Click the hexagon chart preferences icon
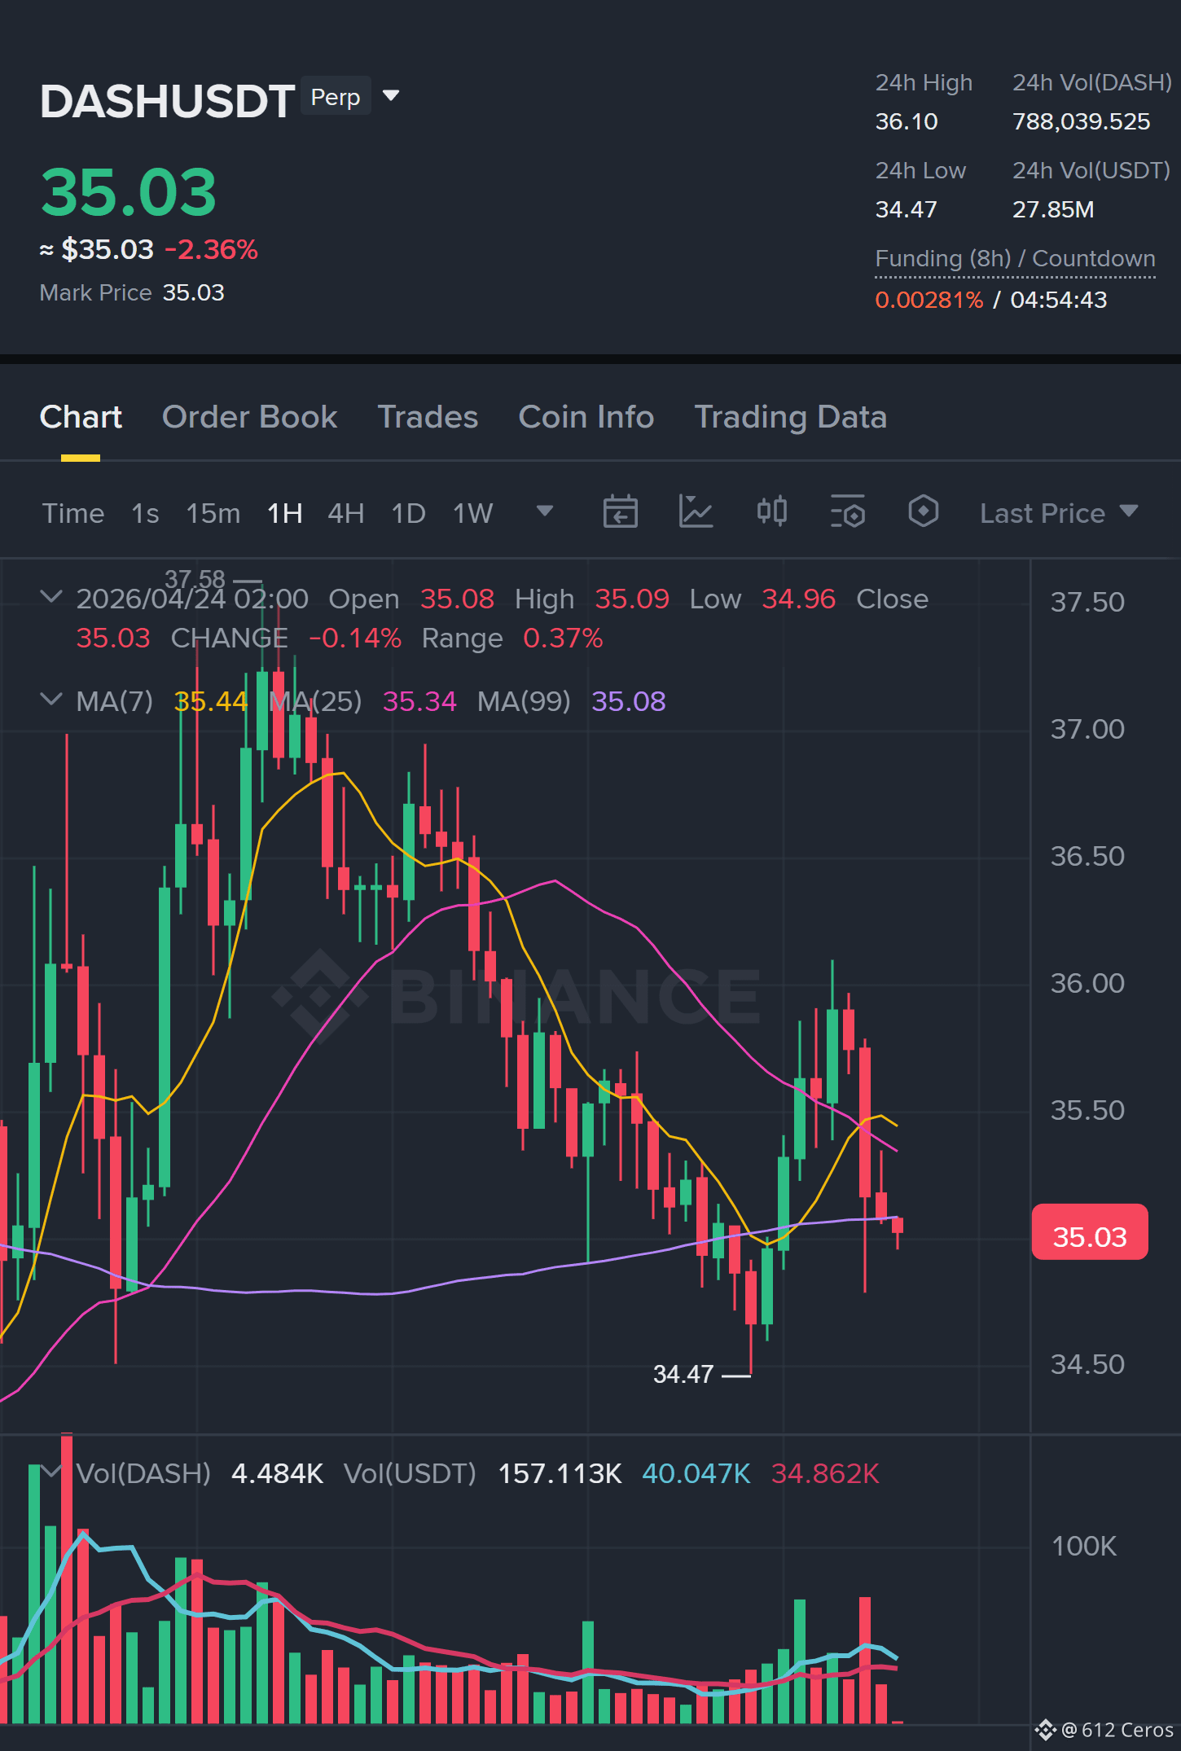Image resolution: width=1181 pixels, height=1751 pixels. click(x=923, y=511)
